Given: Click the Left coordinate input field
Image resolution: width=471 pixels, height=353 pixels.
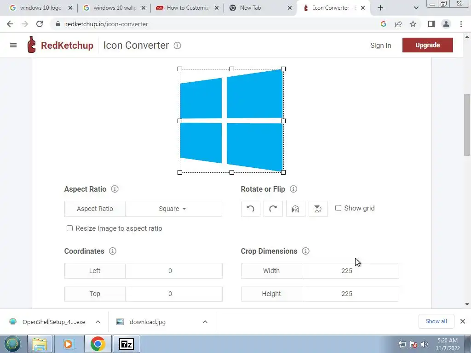Looking at the screenshot, I should (x=173, y=271).
